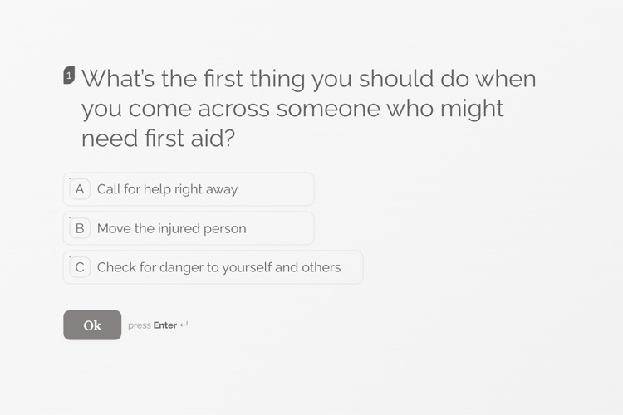
Task: Click the word "press" in the hint
Action: 140,325
